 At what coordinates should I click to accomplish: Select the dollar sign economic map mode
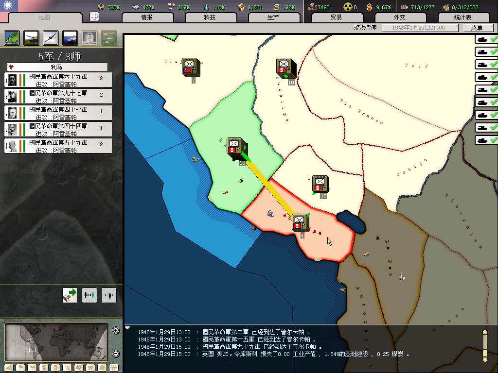43,368
